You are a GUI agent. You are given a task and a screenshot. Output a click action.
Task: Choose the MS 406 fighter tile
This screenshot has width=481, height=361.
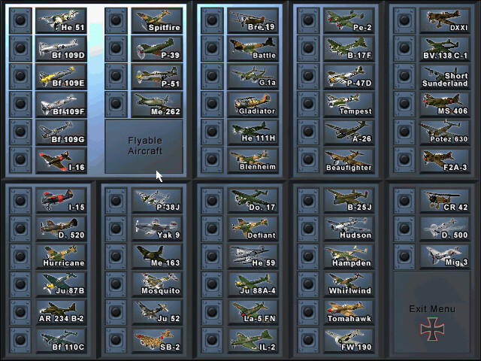[445, 105]
